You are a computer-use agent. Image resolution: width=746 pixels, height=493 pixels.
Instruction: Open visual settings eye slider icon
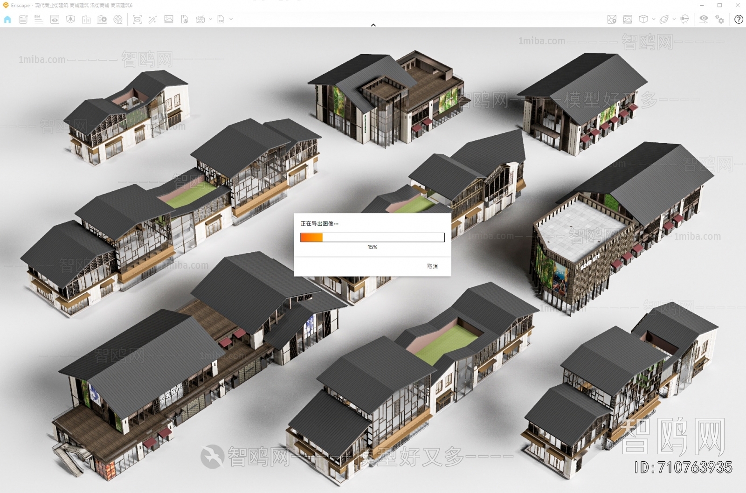[704, 20]
